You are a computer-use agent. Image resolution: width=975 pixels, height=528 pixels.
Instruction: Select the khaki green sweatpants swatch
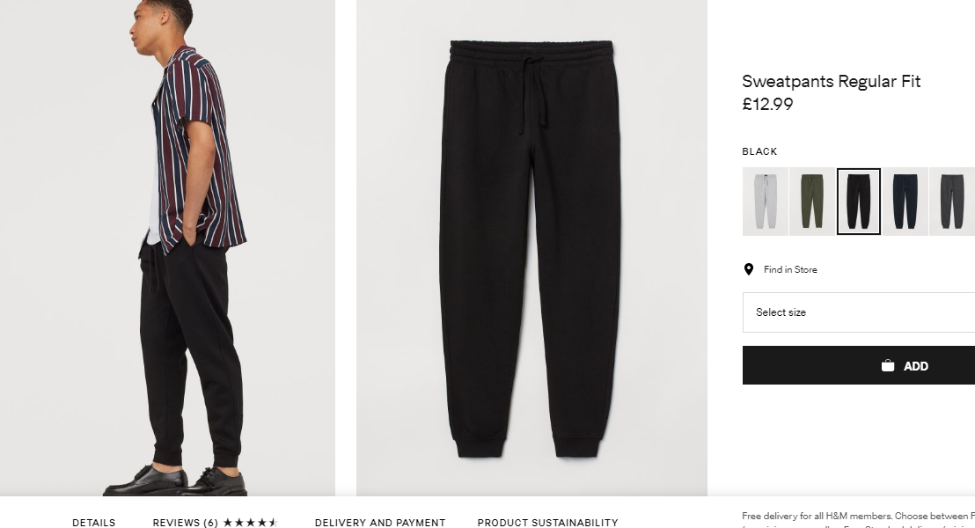pyautogui.click(x=812, y=202)
